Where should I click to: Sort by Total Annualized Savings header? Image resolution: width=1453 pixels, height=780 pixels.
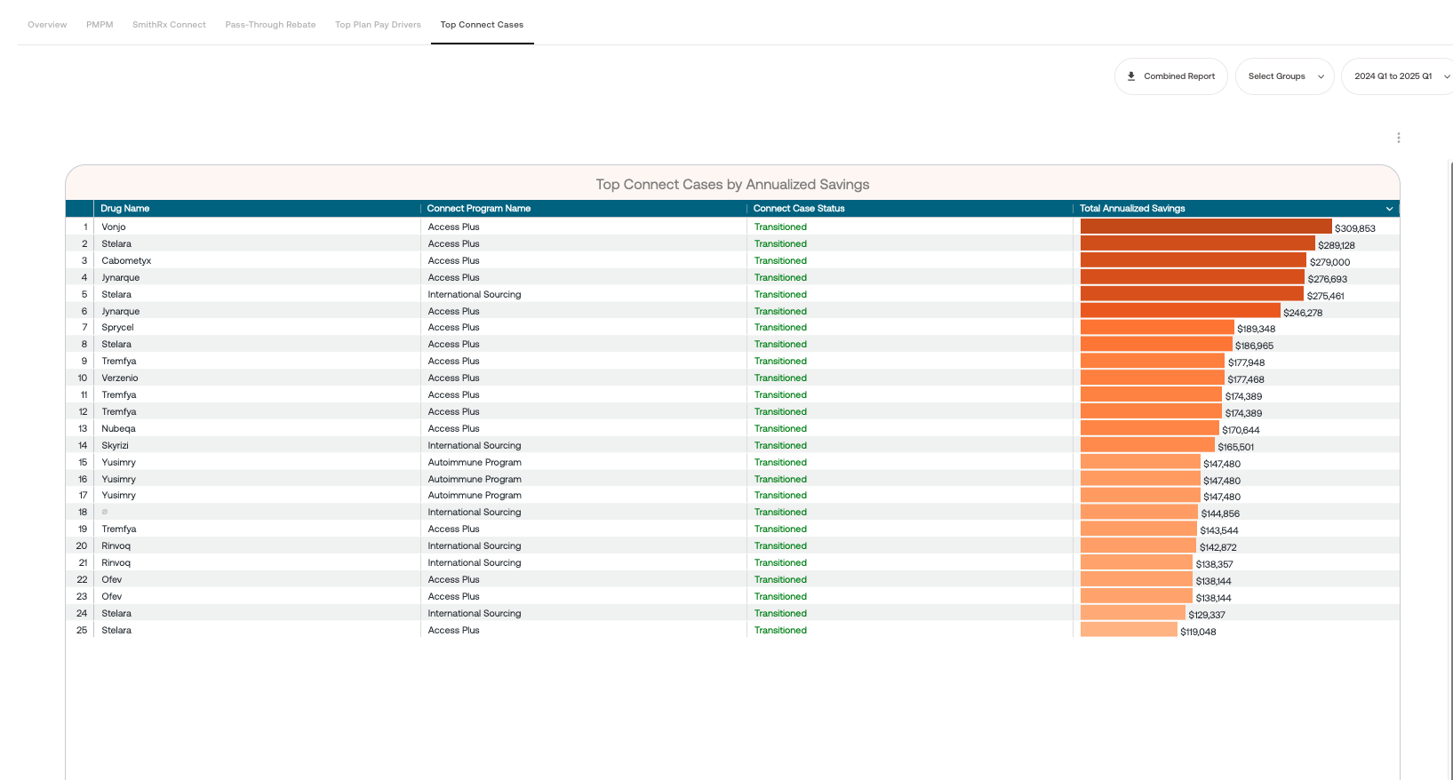[1132, 209]
